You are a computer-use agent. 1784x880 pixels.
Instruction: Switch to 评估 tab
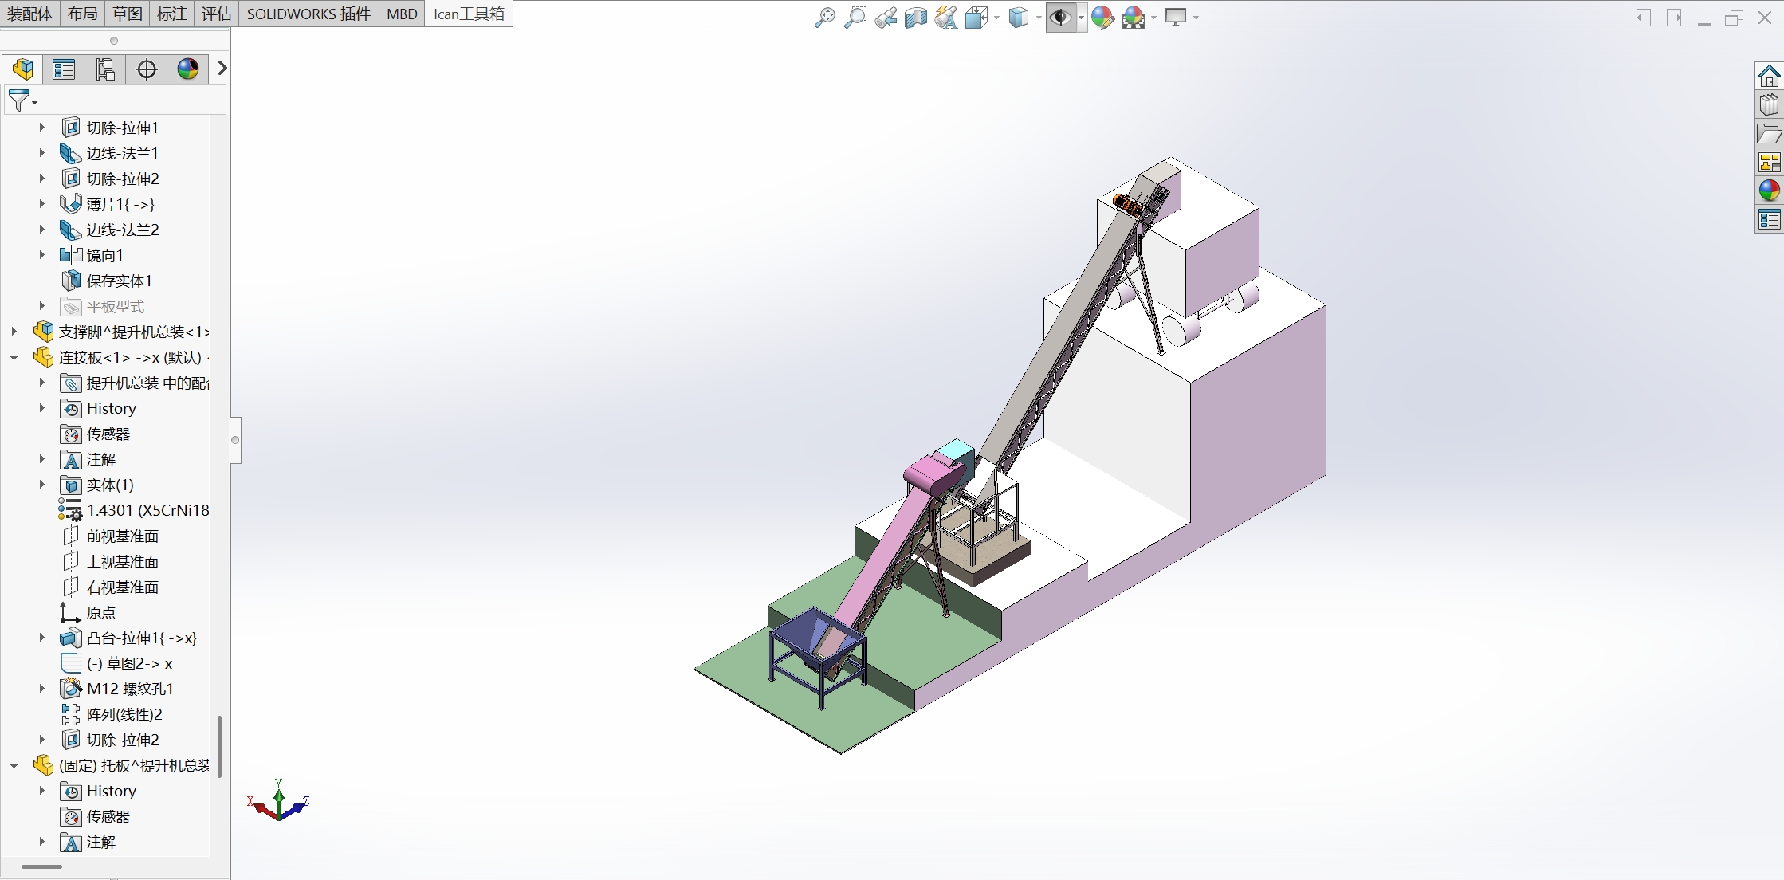[x=216, y=14]
